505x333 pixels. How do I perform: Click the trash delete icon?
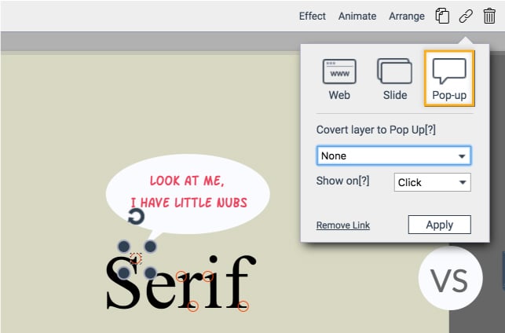489,16
